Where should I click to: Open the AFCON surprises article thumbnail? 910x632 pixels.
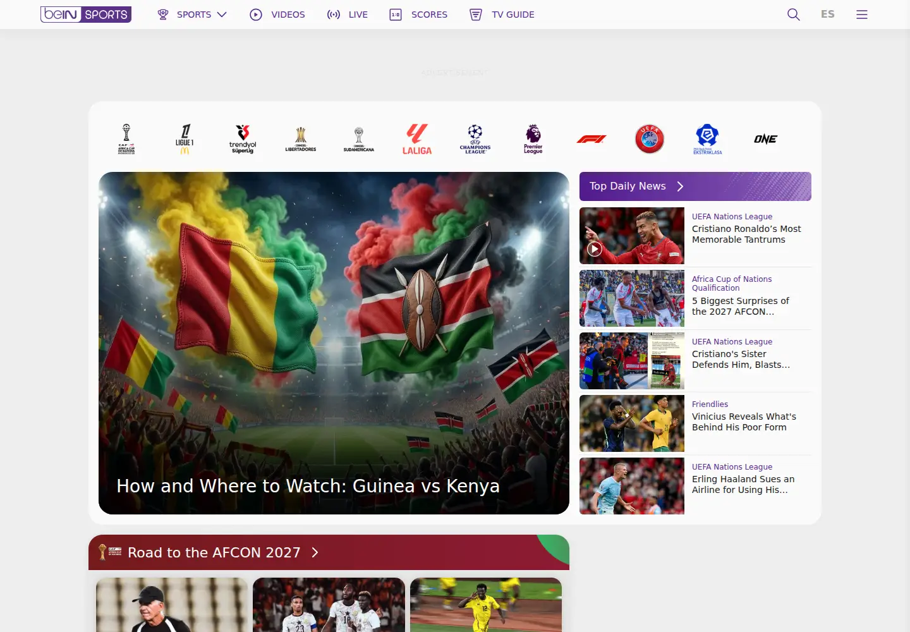[x=632, y=298]
